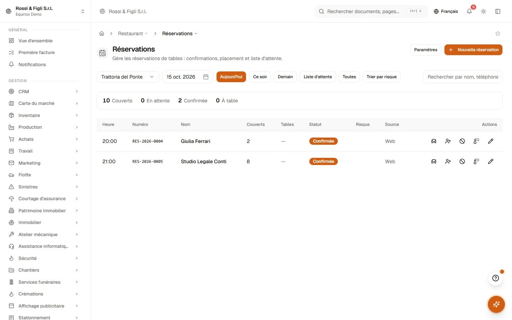Cancel Giulia Ferrari's reservation
This screenshot has width=512, height=320.
pos(462,141)
